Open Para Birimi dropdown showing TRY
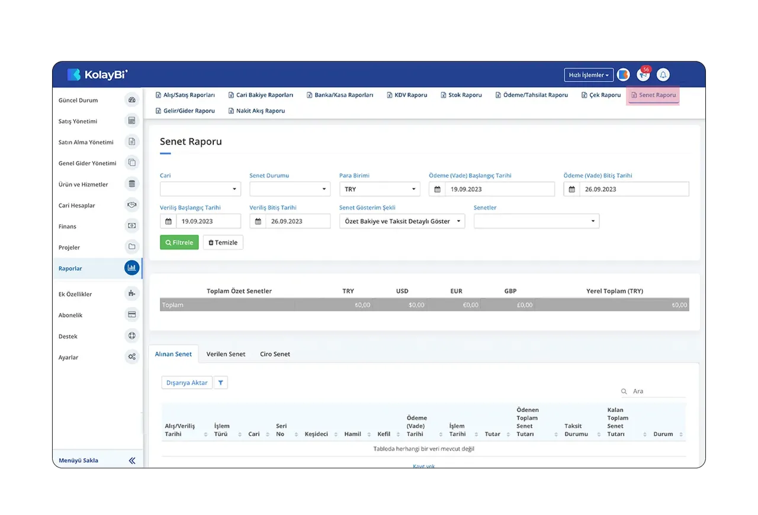This screenshot has height=515, width=758. point(380,189)
